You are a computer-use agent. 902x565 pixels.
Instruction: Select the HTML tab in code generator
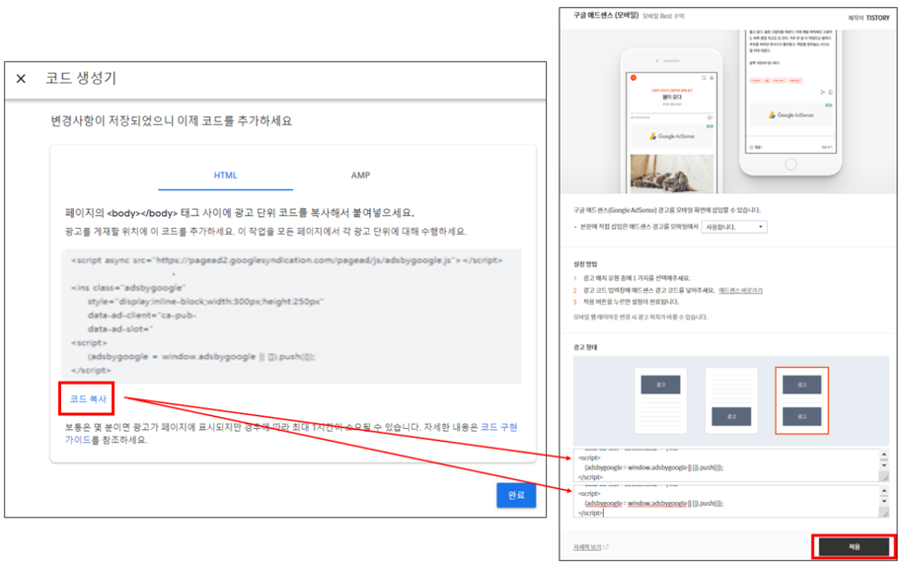click(225, 176)
